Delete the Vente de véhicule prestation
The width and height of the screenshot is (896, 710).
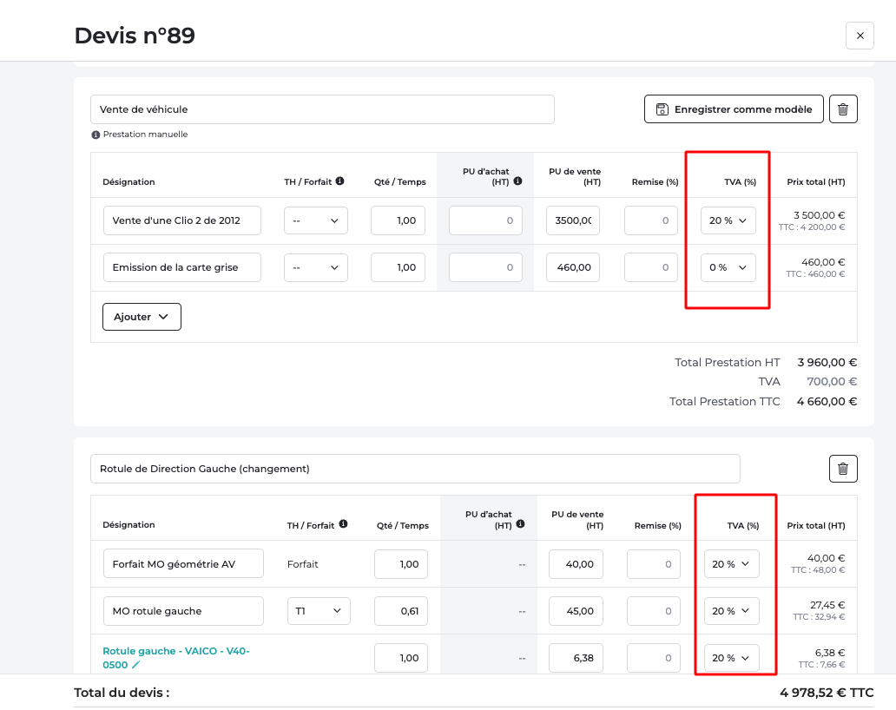[x=843, y=109]
